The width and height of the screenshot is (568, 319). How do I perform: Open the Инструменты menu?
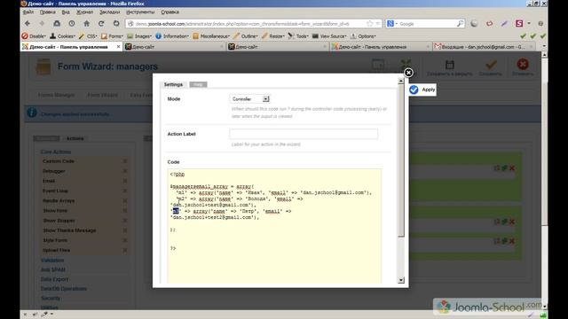coord(140,12)
